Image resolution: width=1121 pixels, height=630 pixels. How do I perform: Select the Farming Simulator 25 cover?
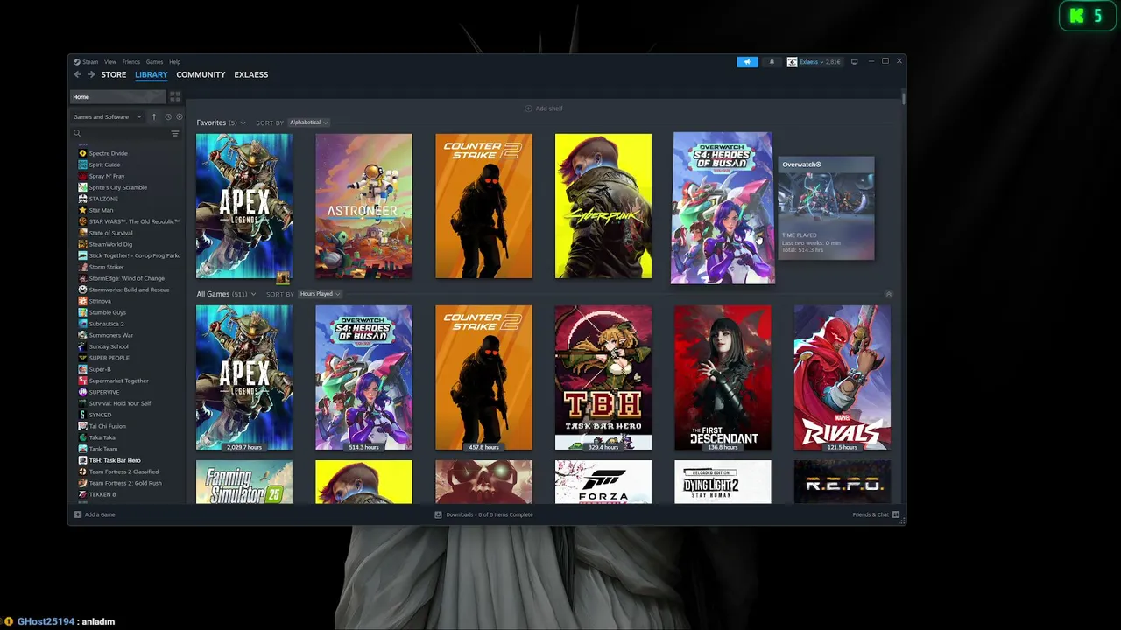pyautogui.click(x=244, y=482)
